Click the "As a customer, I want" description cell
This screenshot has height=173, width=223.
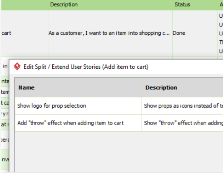110,33
